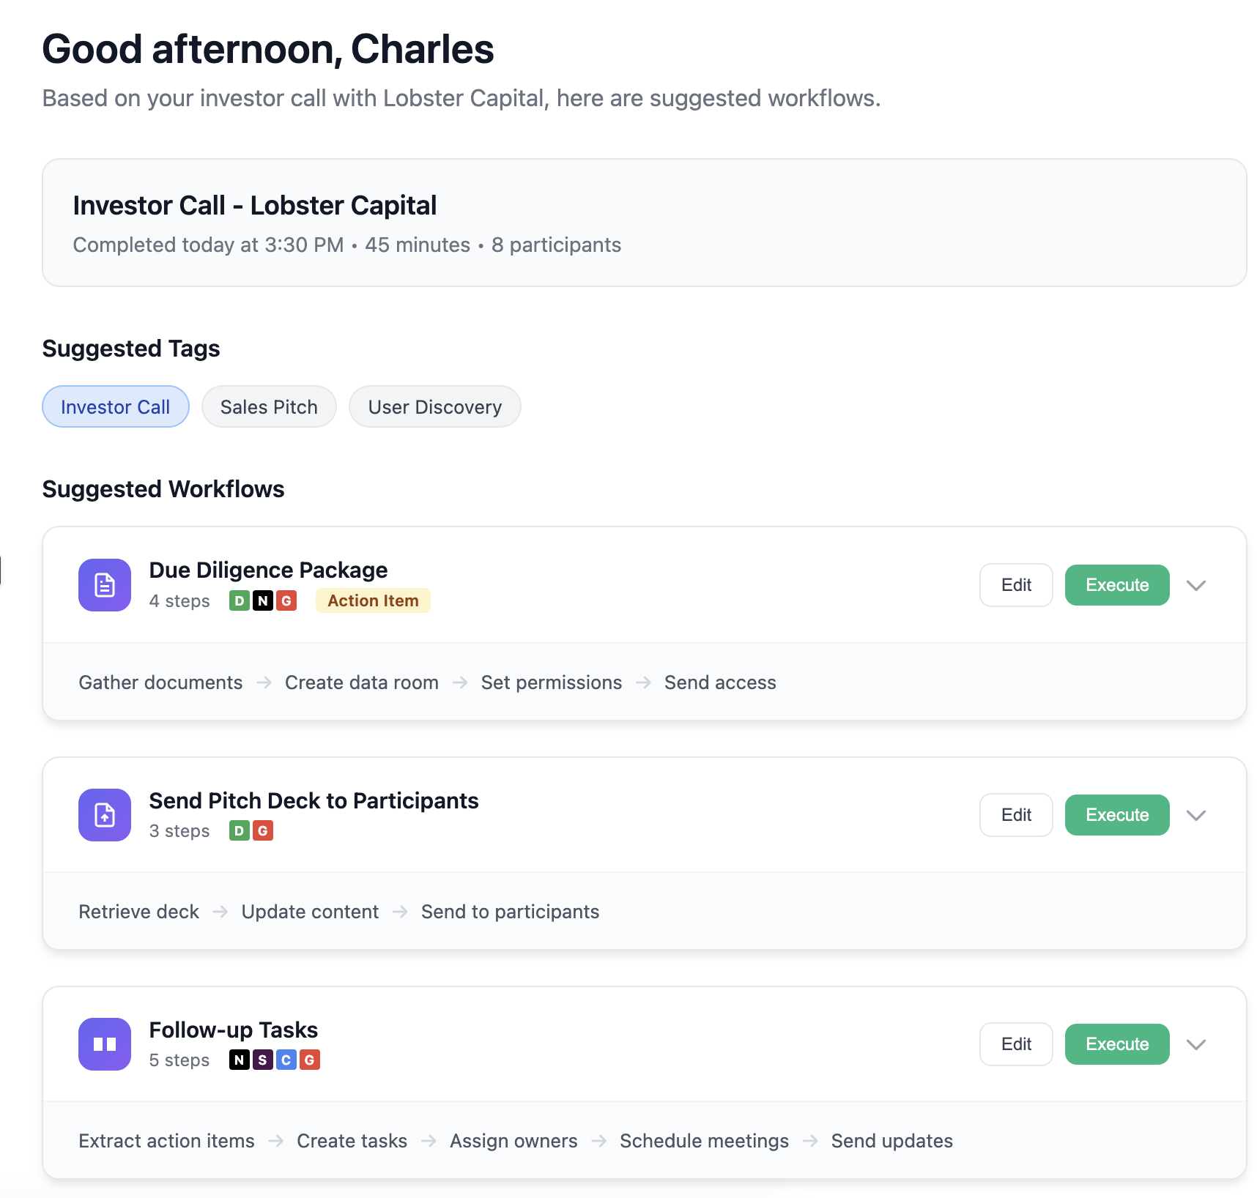Image resolution: width=1257 pixels, height=1198 pixels.
Task: Click the Follow-up Tasks purple workflow icon
Action: click(x=104, y=1043)
